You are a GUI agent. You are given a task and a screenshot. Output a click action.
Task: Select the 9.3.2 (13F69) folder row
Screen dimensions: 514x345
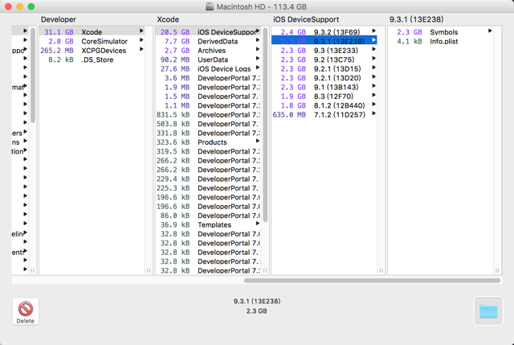click(x=324, y=32)
